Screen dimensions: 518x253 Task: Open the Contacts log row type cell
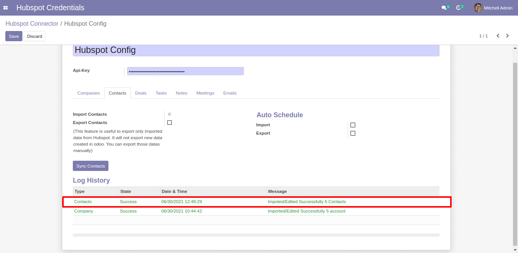point(83,202)
